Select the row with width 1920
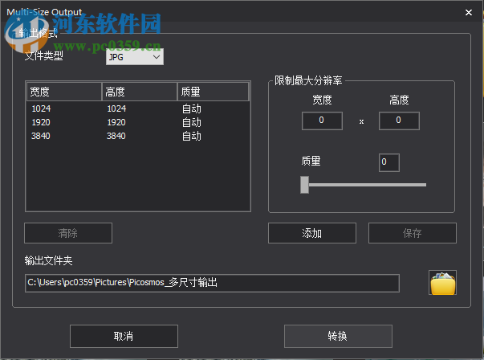Screen dimensions: 484x360 pyautogui.click(x=138, y=122)
